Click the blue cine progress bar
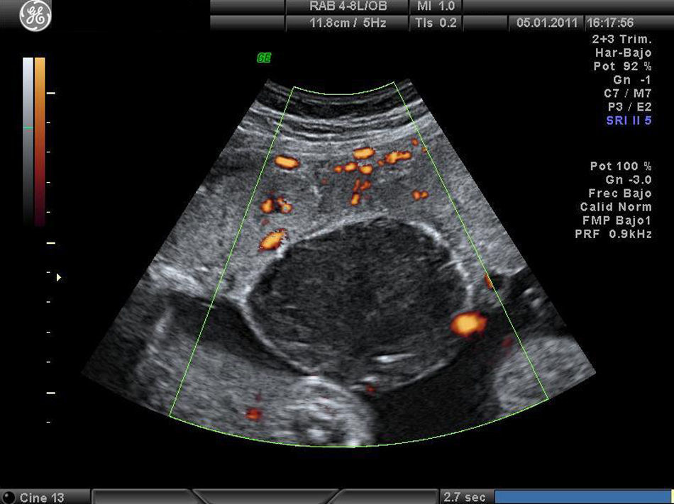Screen dimensions: 674x504 pyautogui.click(x=583, y=497)
